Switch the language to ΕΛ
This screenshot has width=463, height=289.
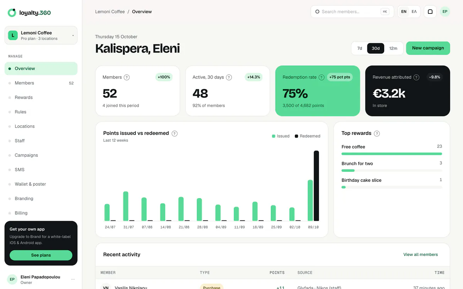coord(414,12)
